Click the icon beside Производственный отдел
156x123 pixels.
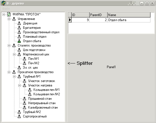coord(19,32)
